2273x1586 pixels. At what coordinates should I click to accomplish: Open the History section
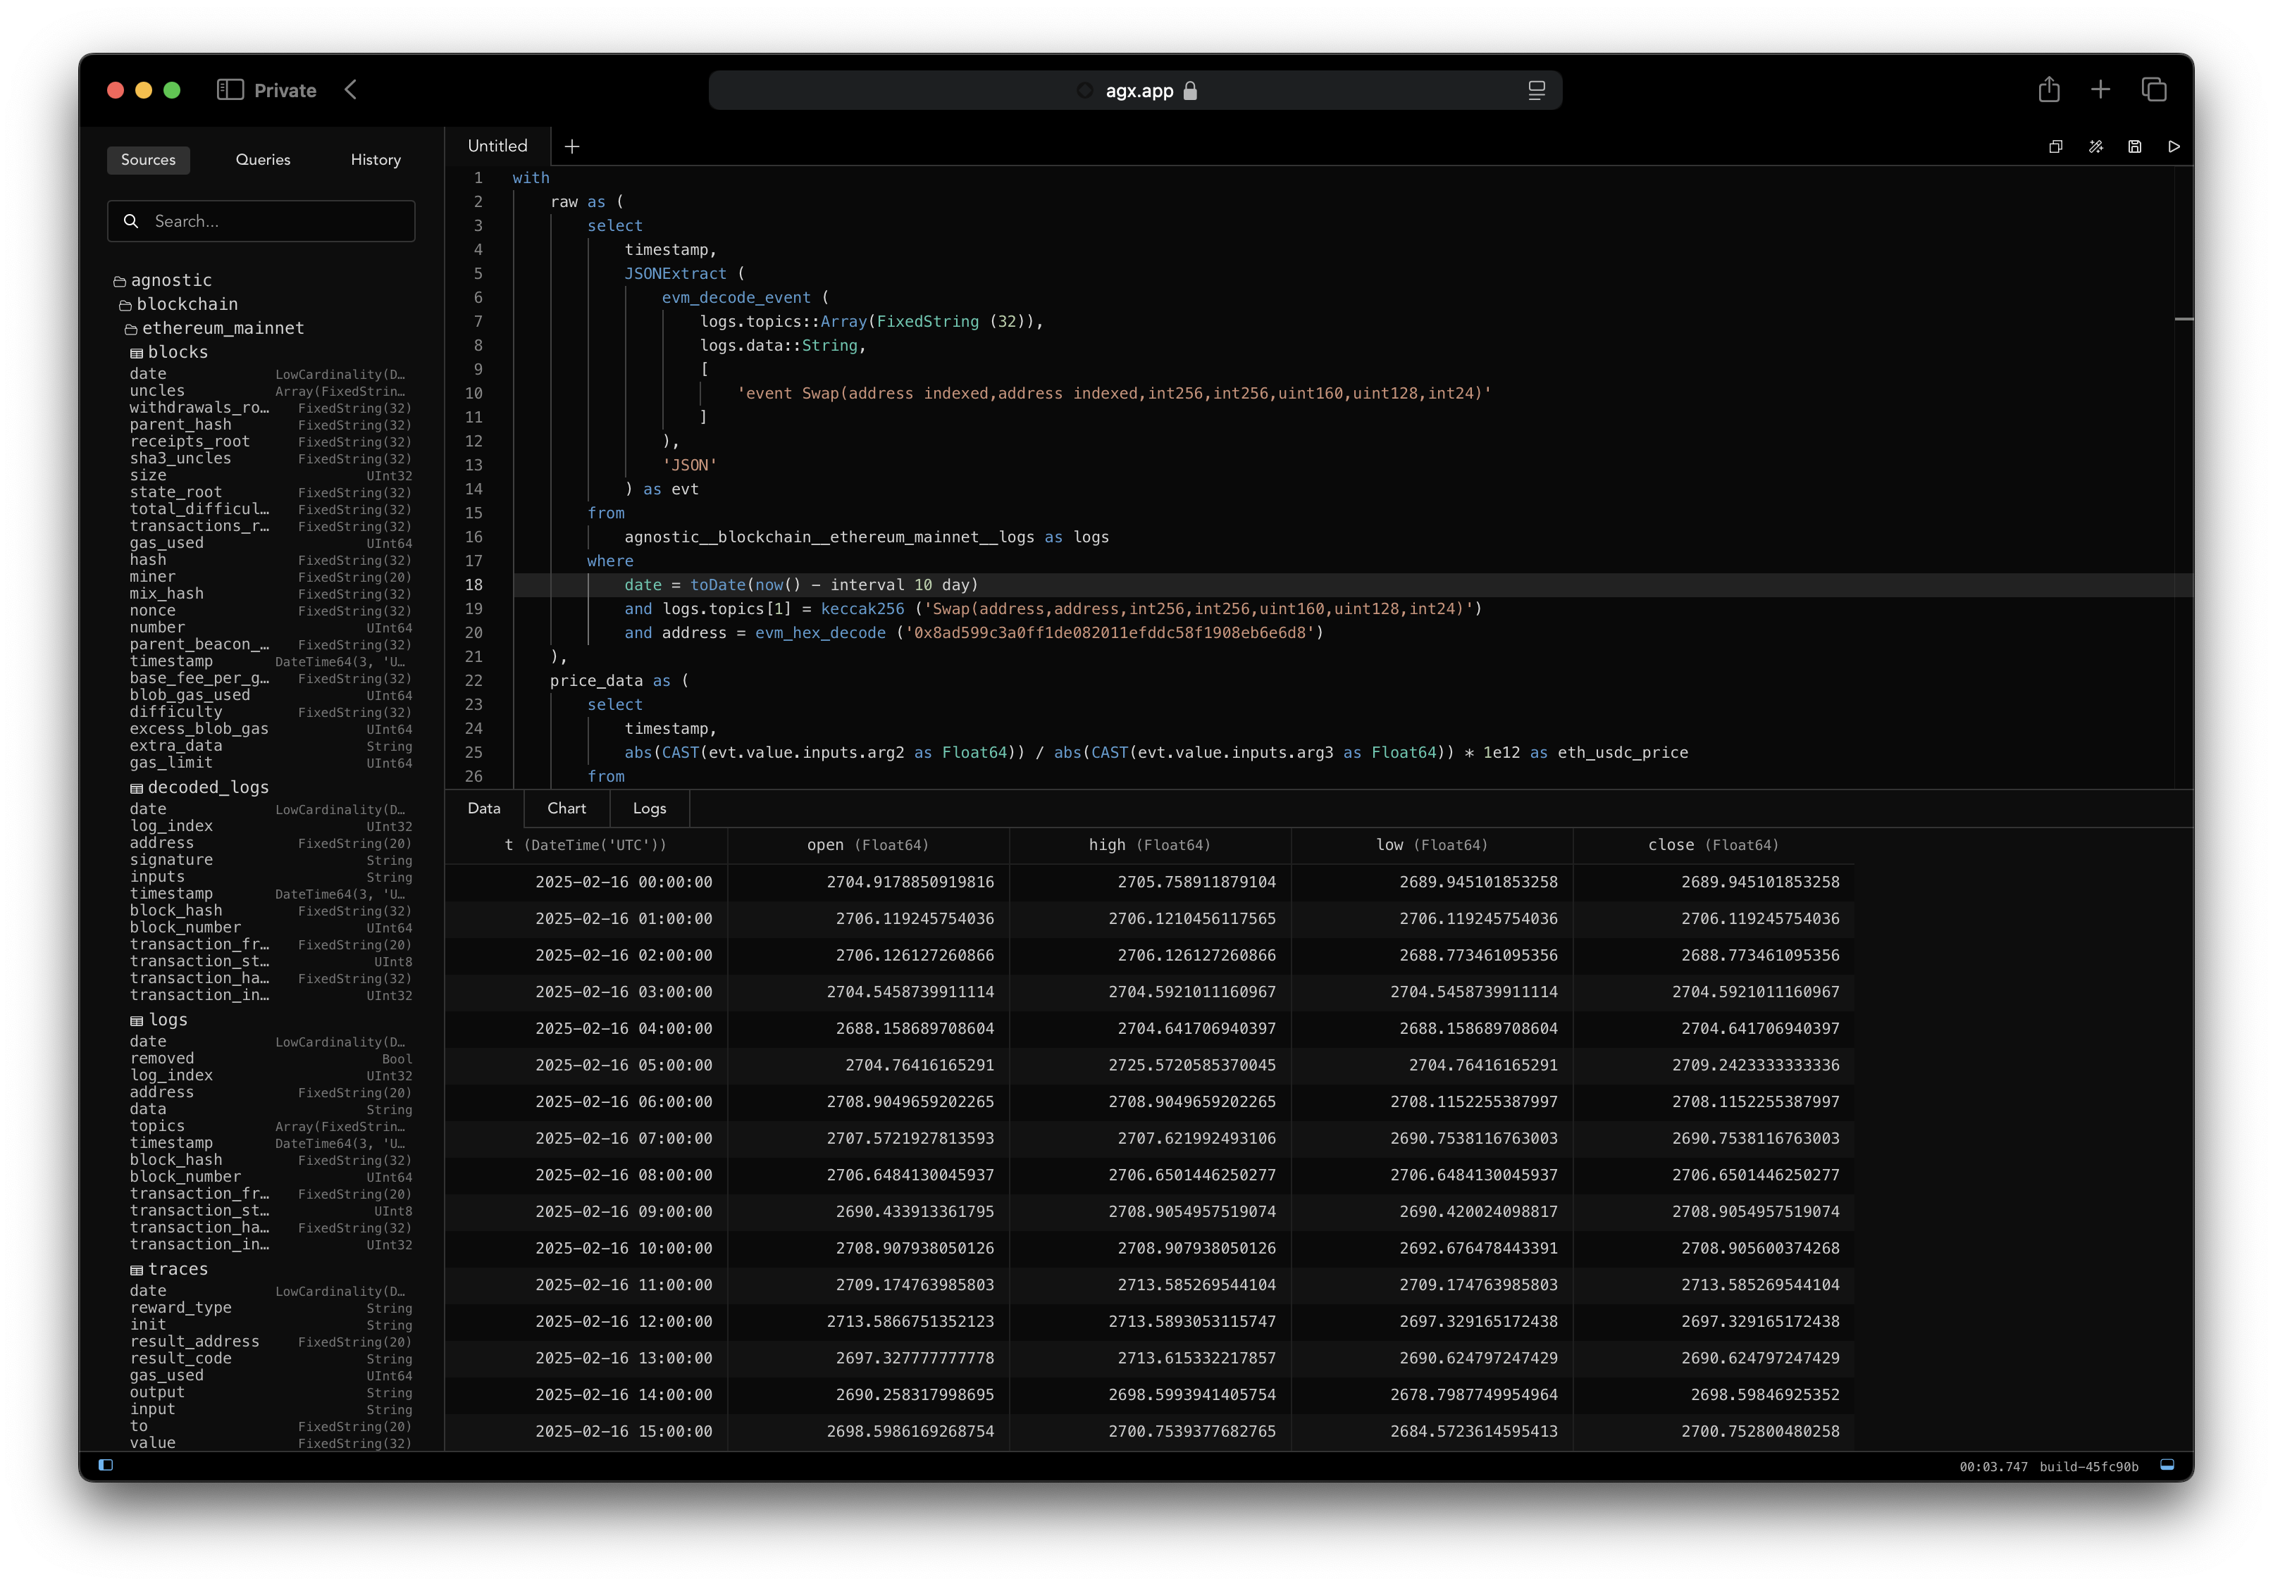point(376,159)
